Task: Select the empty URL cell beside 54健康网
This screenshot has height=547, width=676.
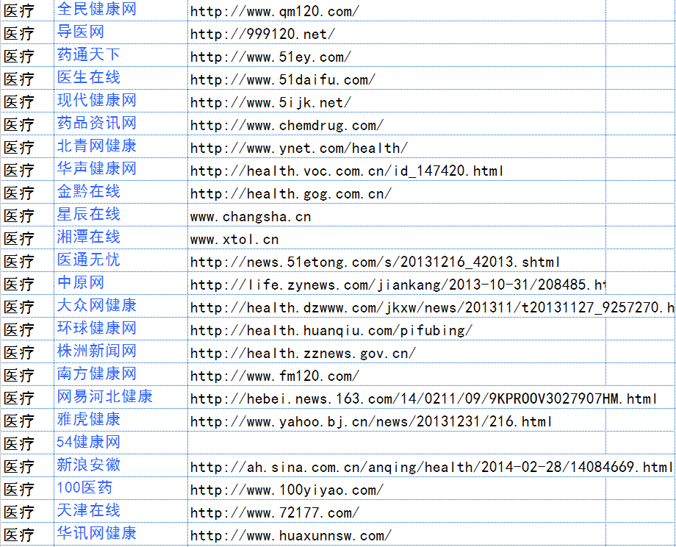Action: pos(397,443)
